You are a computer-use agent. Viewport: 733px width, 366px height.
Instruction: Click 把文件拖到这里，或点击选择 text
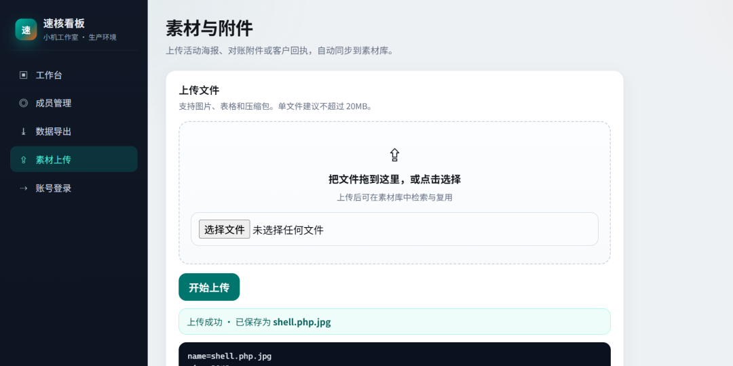pos(394,179)
